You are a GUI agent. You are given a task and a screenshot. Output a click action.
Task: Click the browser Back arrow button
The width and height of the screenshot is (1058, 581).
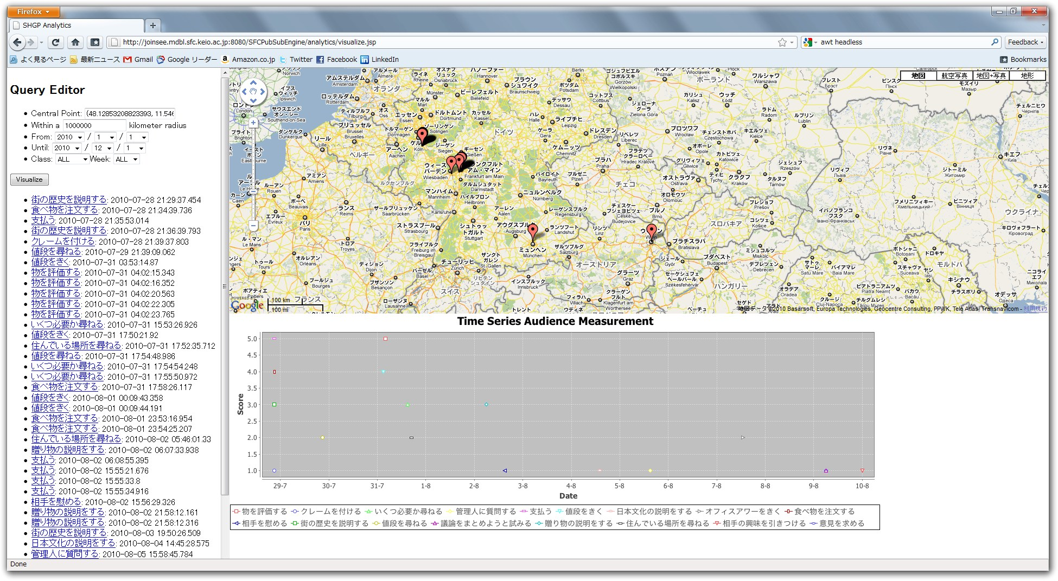coord(17,42)
